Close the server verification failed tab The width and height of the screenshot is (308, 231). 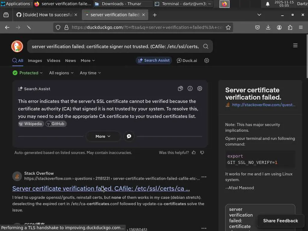point(143,15)
